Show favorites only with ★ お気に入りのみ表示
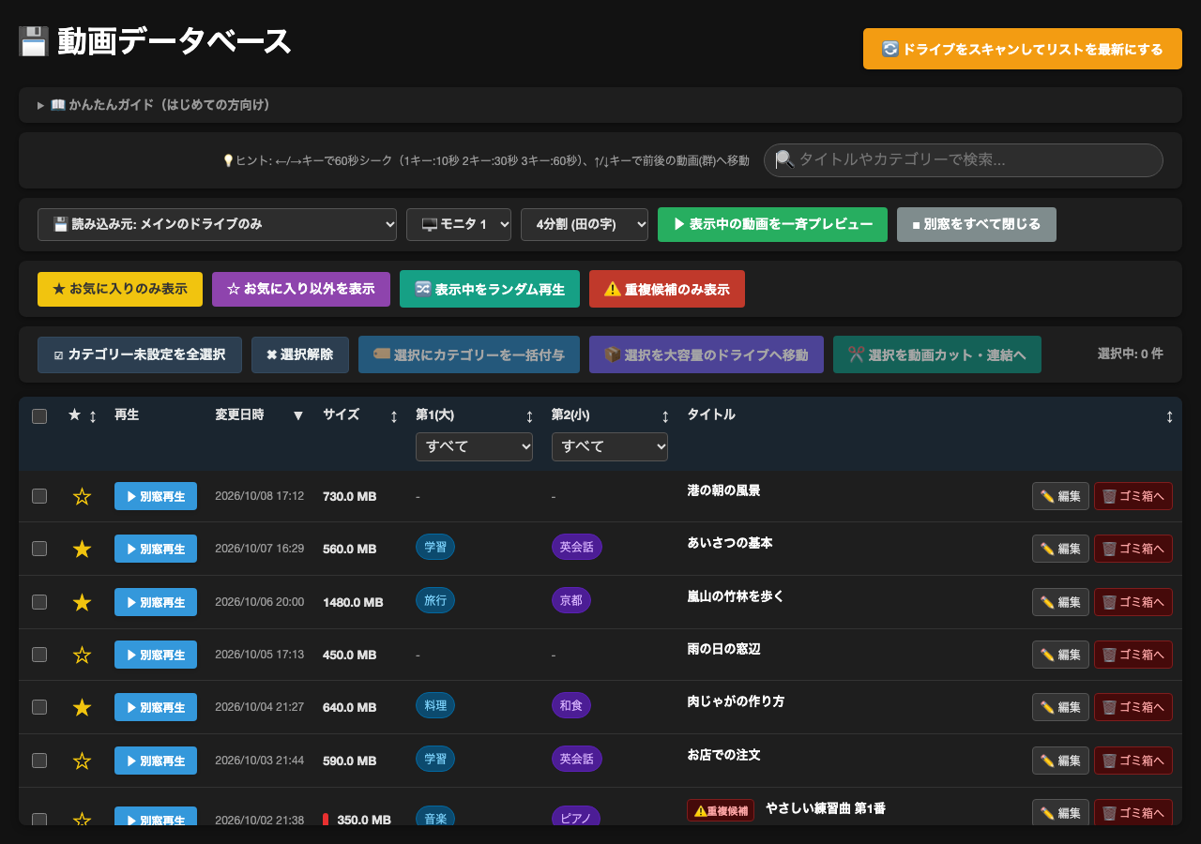 [x=120, y=289]
